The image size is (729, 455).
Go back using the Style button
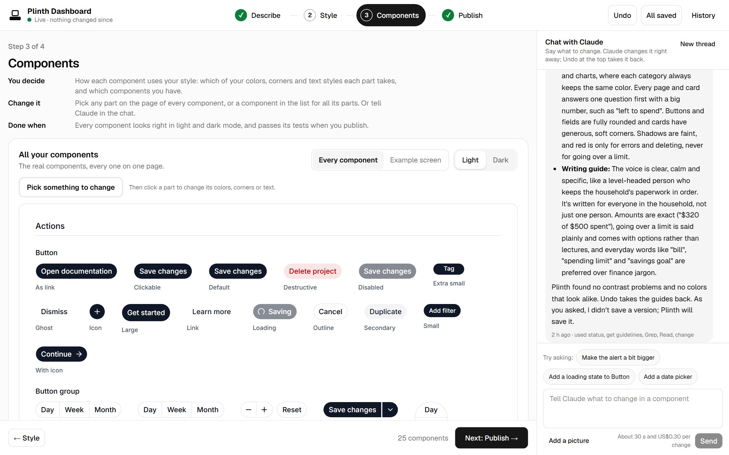click(27, 438)
